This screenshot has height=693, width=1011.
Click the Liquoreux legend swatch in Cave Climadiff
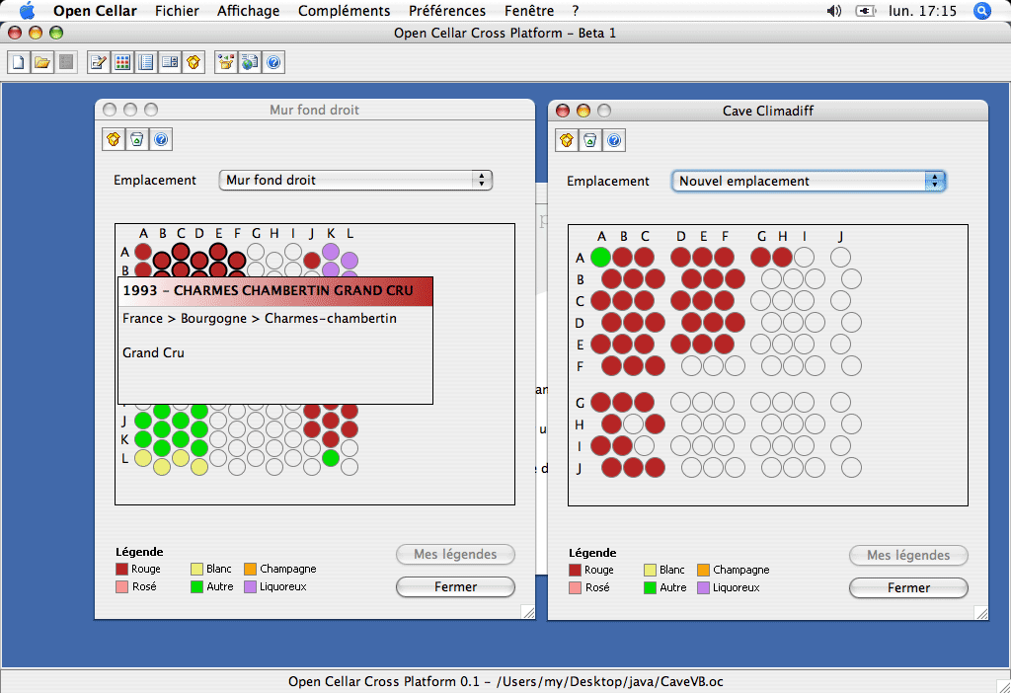[703, 588]
